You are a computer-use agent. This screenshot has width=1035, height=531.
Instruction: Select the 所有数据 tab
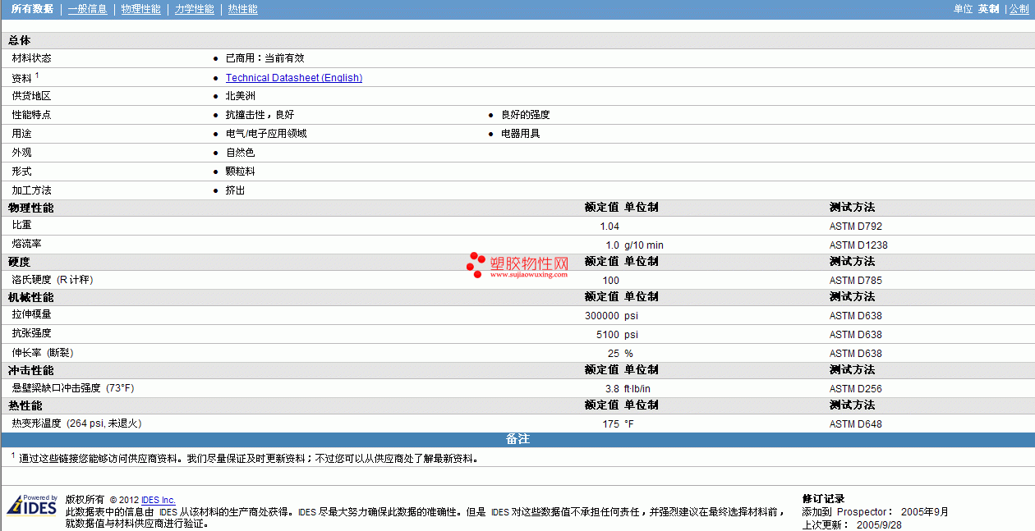click(x=32, y=9)
